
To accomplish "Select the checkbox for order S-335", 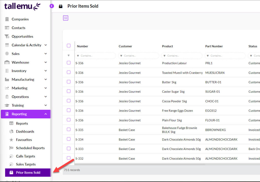I will point(69,130).
